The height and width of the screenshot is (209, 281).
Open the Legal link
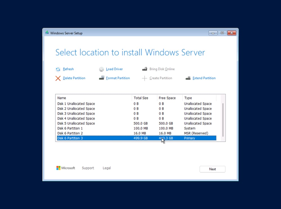107,168
